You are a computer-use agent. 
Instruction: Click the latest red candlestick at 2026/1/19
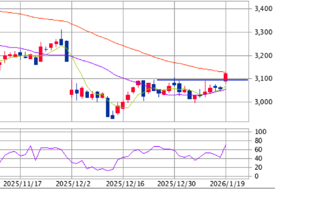pyautogui.click(x=226, y=77)
